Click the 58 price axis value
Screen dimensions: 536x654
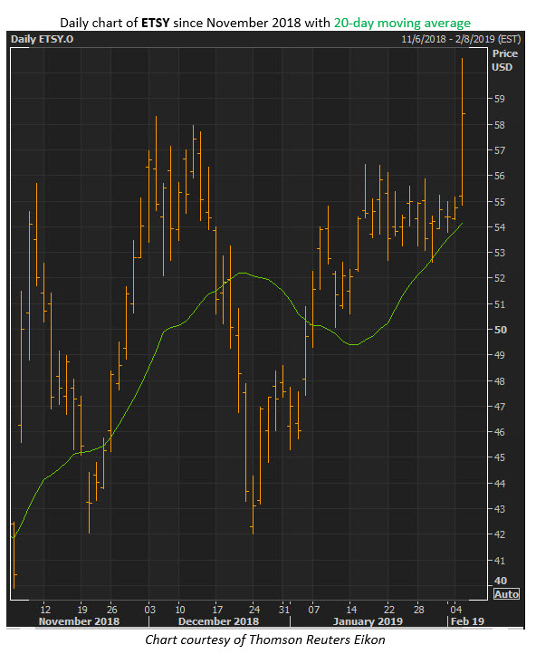[499, 125]
